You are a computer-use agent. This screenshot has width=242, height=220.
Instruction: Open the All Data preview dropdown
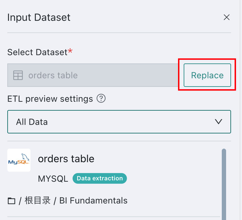(119, 122)
